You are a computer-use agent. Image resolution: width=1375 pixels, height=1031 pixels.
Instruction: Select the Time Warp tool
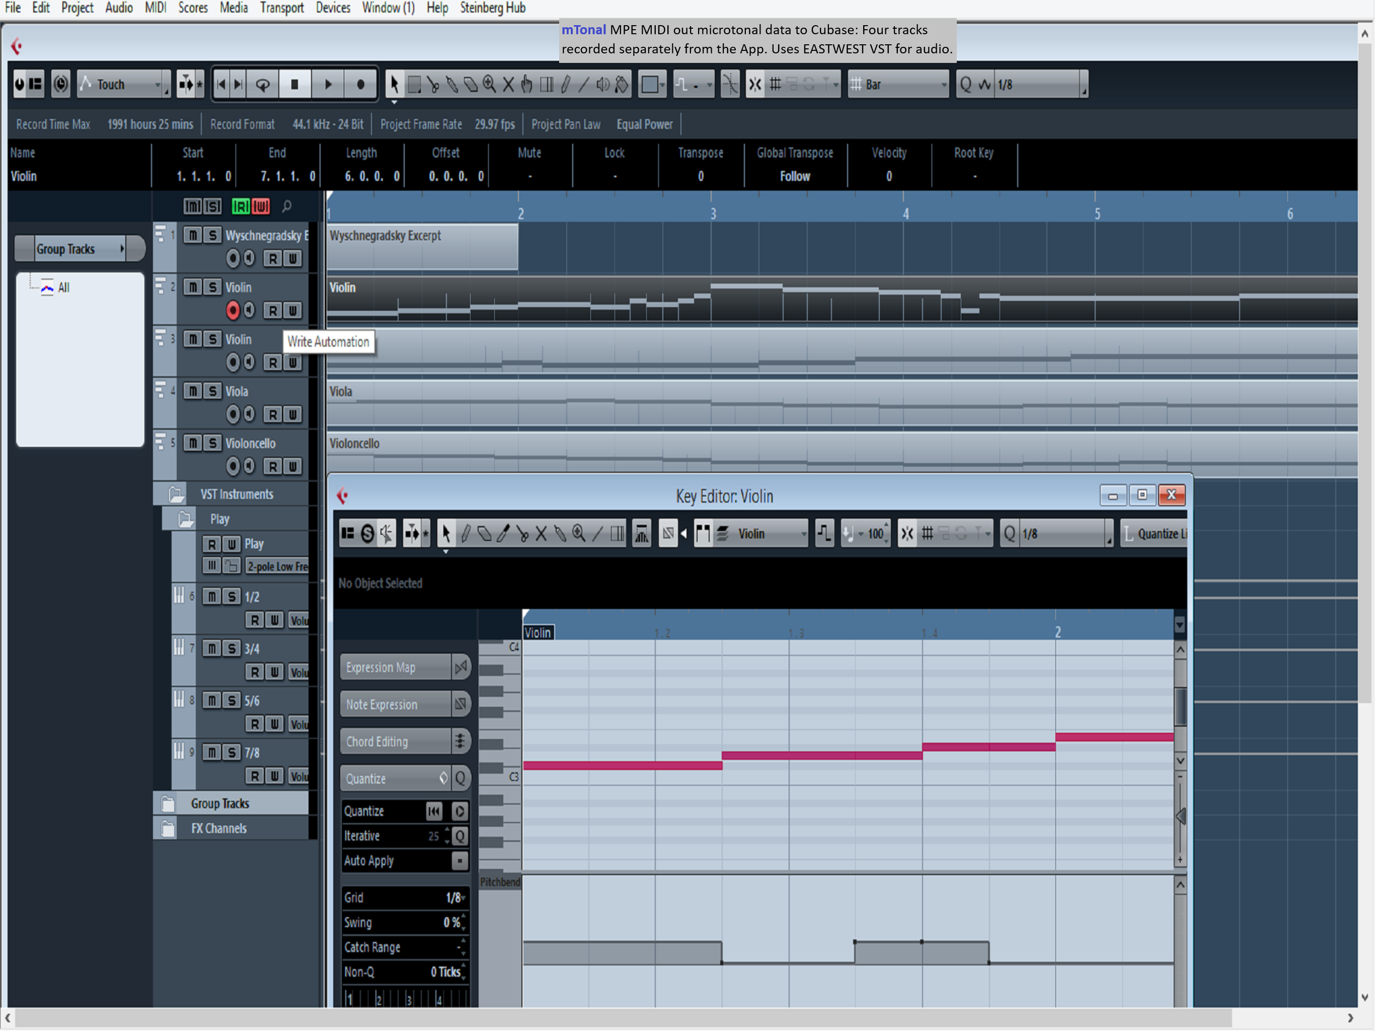point(547,84)
